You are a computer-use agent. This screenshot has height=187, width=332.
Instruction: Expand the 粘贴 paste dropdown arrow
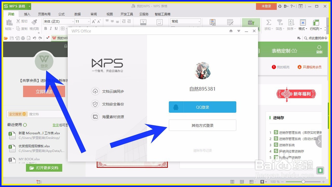pyautogui.click(x=13, y=29)
